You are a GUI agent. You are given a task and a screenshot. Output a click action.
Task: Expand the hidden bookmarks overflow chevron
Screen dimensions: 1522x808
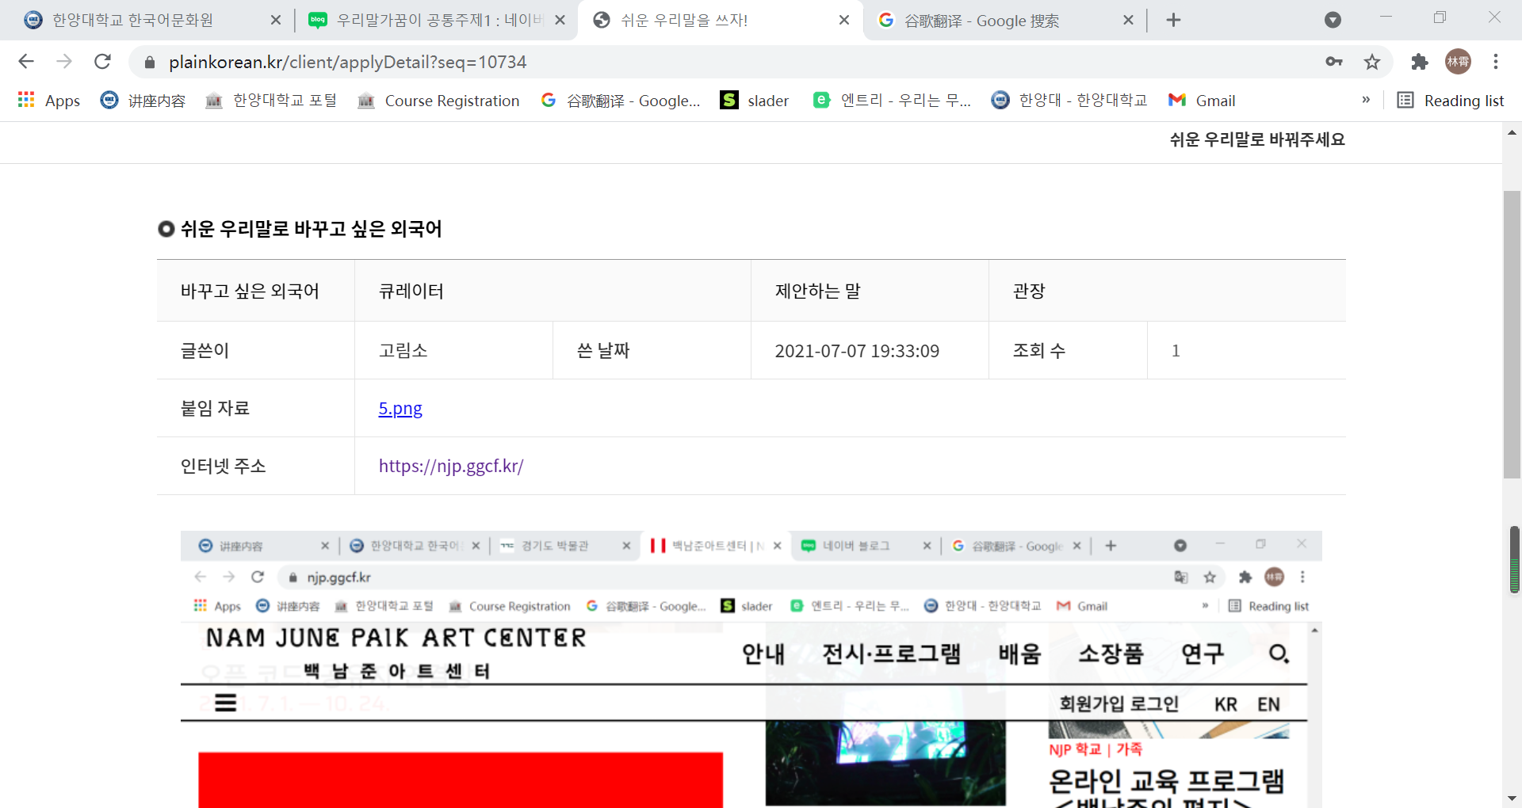tap(1366, 100)
